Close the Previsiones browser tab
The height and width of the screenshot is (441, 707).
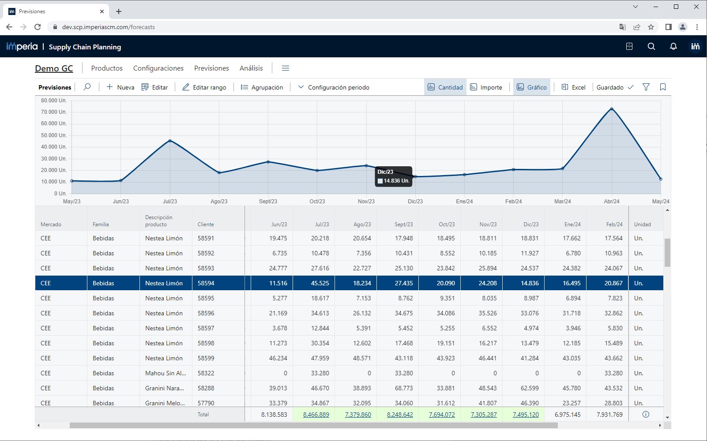[x=102, y=11]
